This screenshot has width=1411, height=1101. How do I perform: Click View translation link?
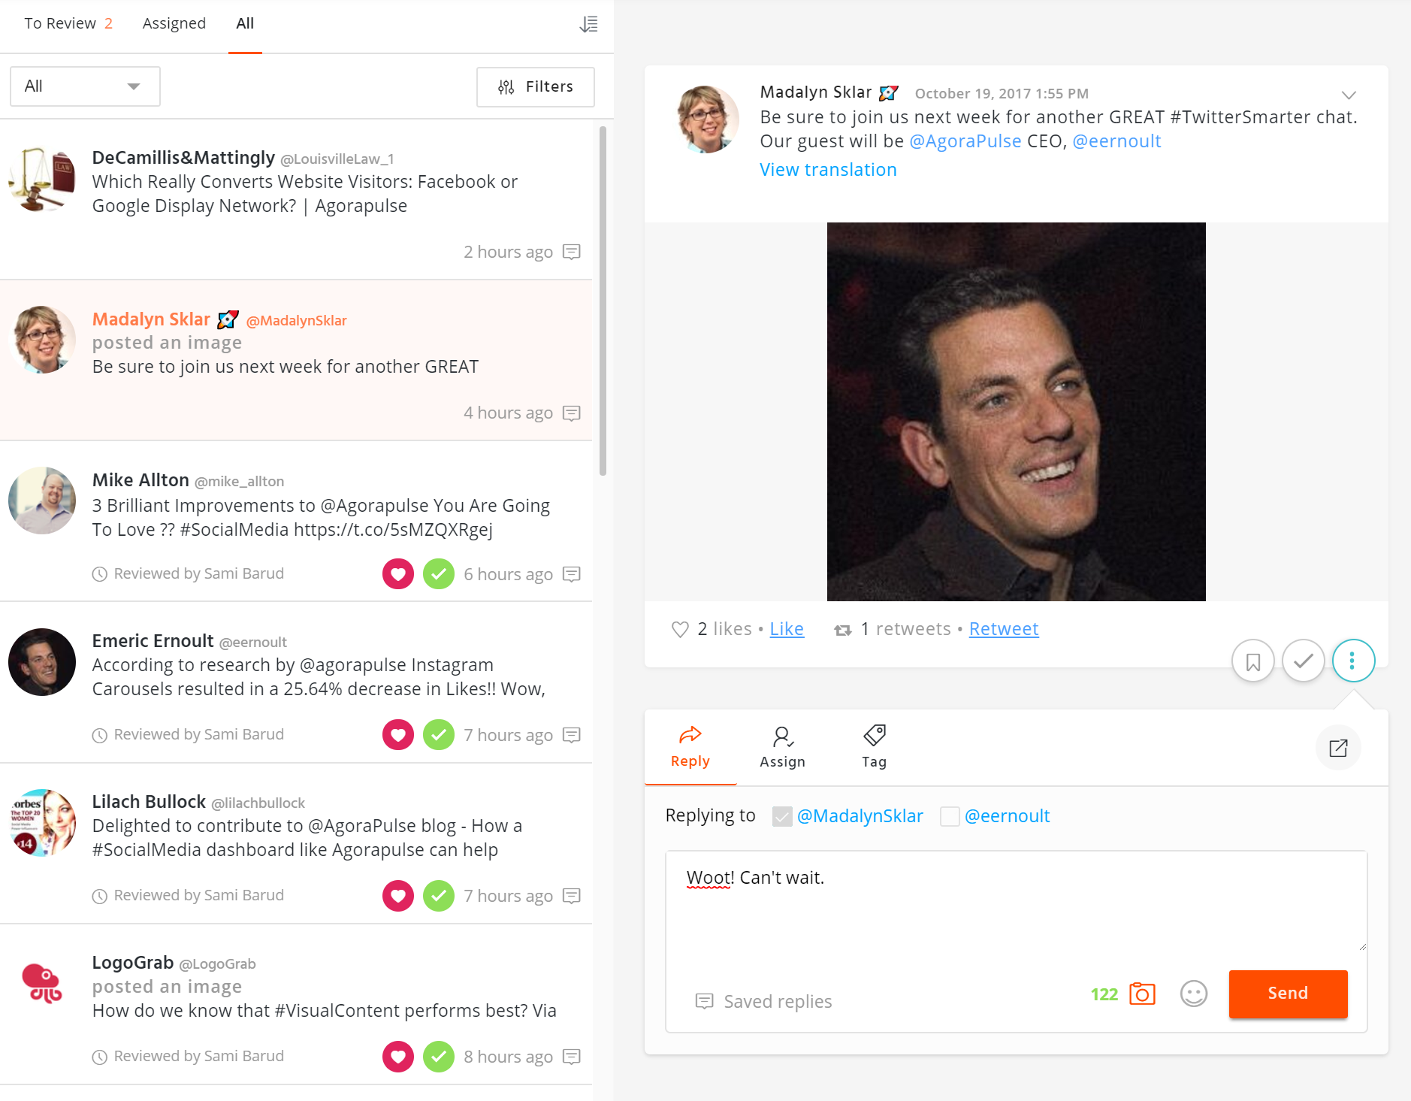pyautogui.click(x=828, y=170)
